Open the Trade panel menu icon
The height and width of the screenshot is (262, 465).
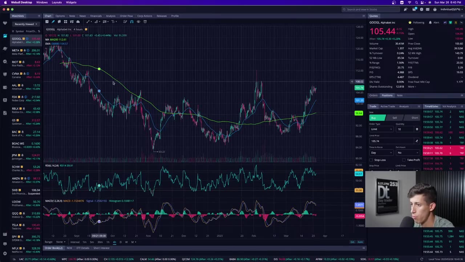point(418,106)
